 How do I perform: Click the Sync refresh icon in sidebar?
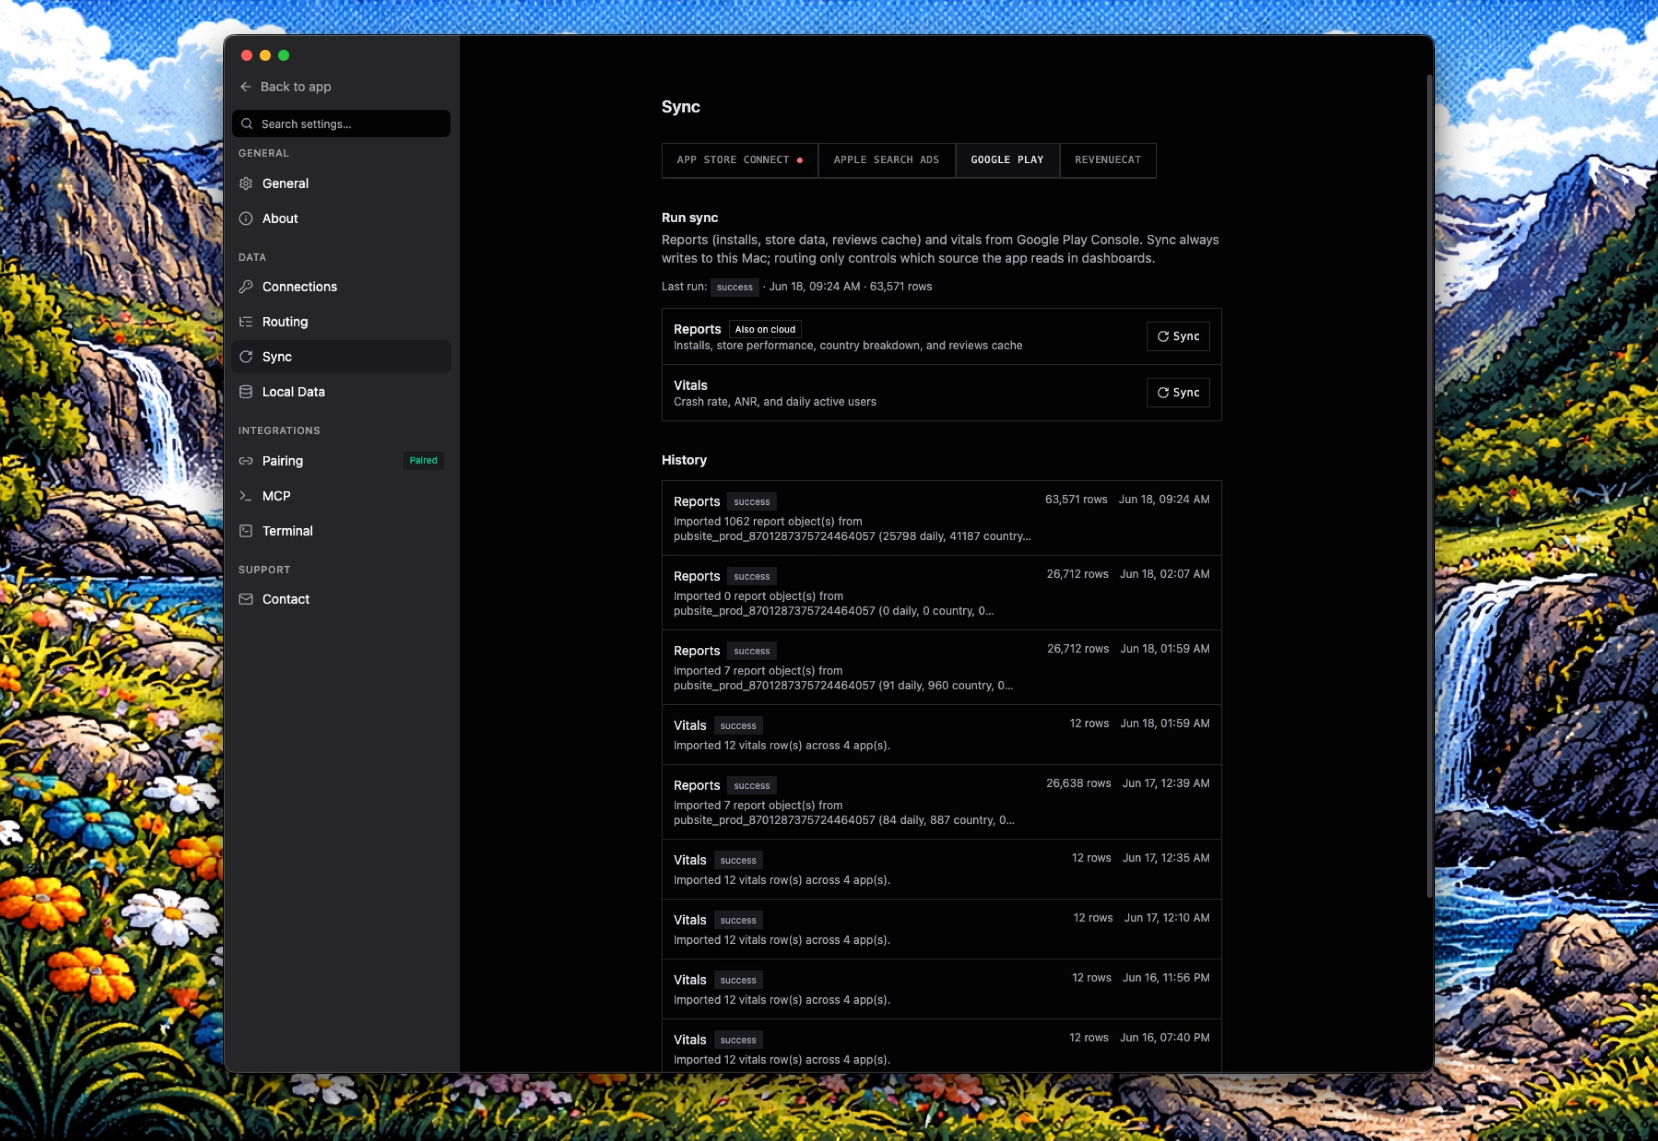pyautogui.click(x=246, y=356)
